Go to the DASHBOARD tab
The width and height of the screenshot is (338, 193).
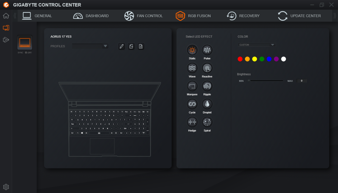91,16
